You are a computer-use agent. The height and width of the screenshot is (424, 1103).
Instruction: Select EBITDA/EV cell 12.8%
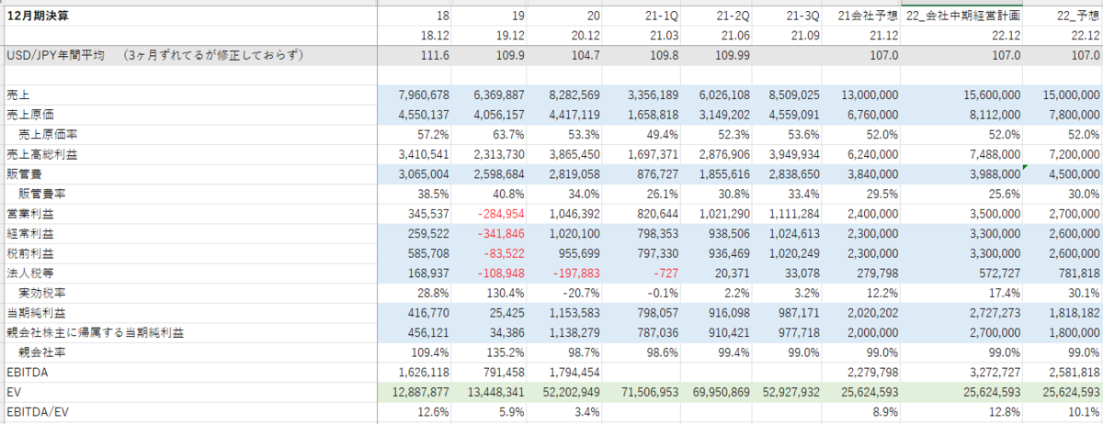[1004, 411]
